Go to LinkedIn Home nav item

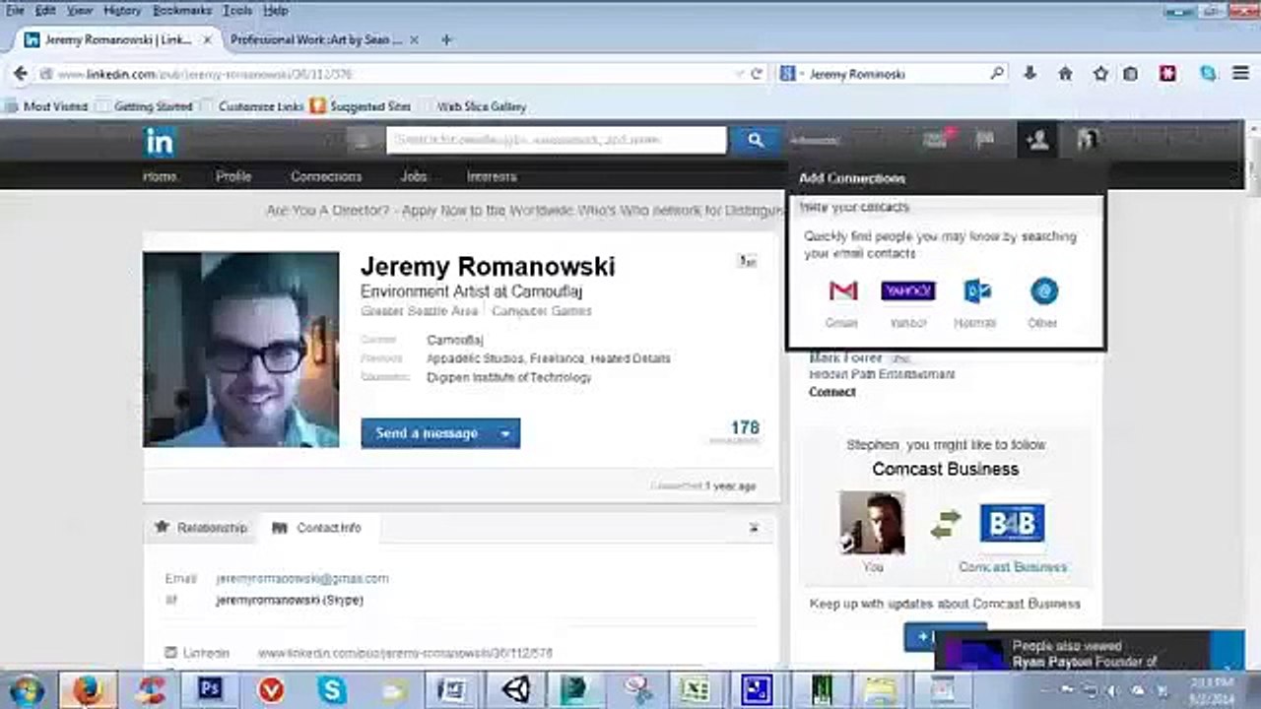(160, 176)
